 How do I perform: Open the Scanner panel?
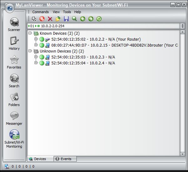coord(14,24)
